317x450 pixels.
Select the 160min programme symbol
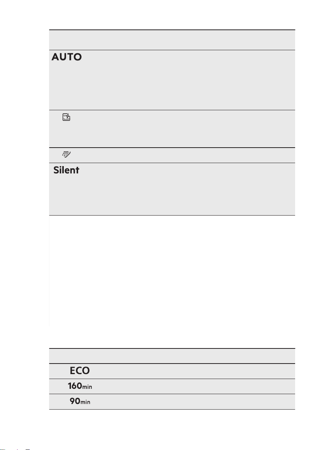[80, 386]
